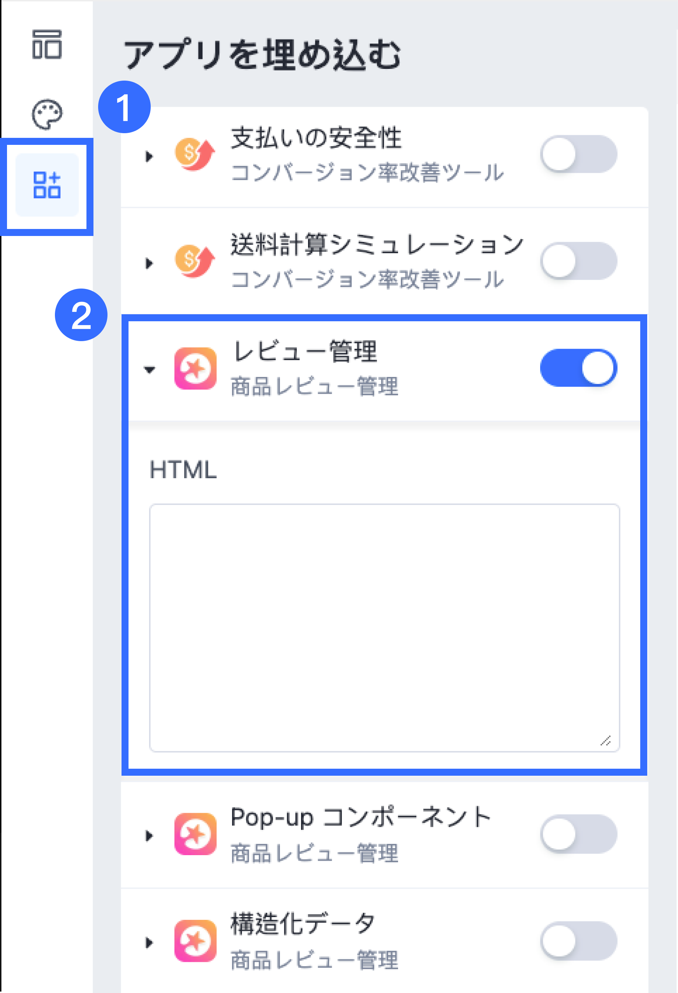678x993 pixels.
Task: Click the 送料計算シミュレーション app icon
Action: click(x=195, y=261)
